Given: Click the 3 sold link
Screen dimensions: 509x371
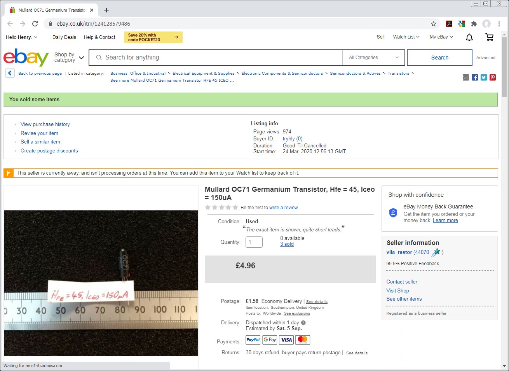Looking at the screenshot, I should 287,244.
